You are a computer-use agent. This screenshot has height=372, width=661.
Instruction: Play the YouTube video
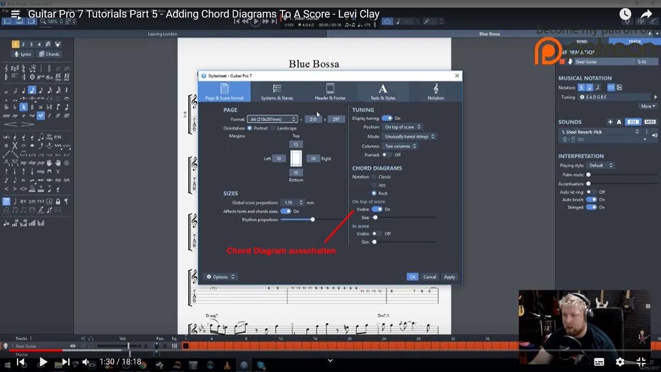point(43,362)
